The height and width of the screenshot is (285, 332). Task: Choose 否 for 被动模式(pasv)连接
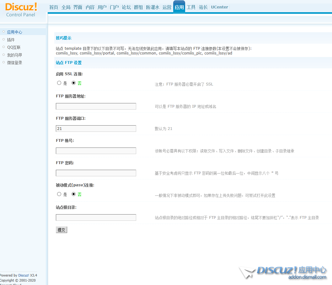click(x=74, y=194)
